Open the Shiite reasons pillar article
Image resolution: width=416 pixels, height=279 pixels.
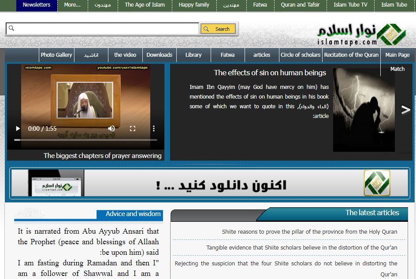click(309, 232)
